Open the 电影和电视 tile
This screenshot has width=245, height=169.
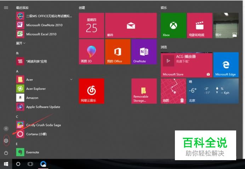200,25
